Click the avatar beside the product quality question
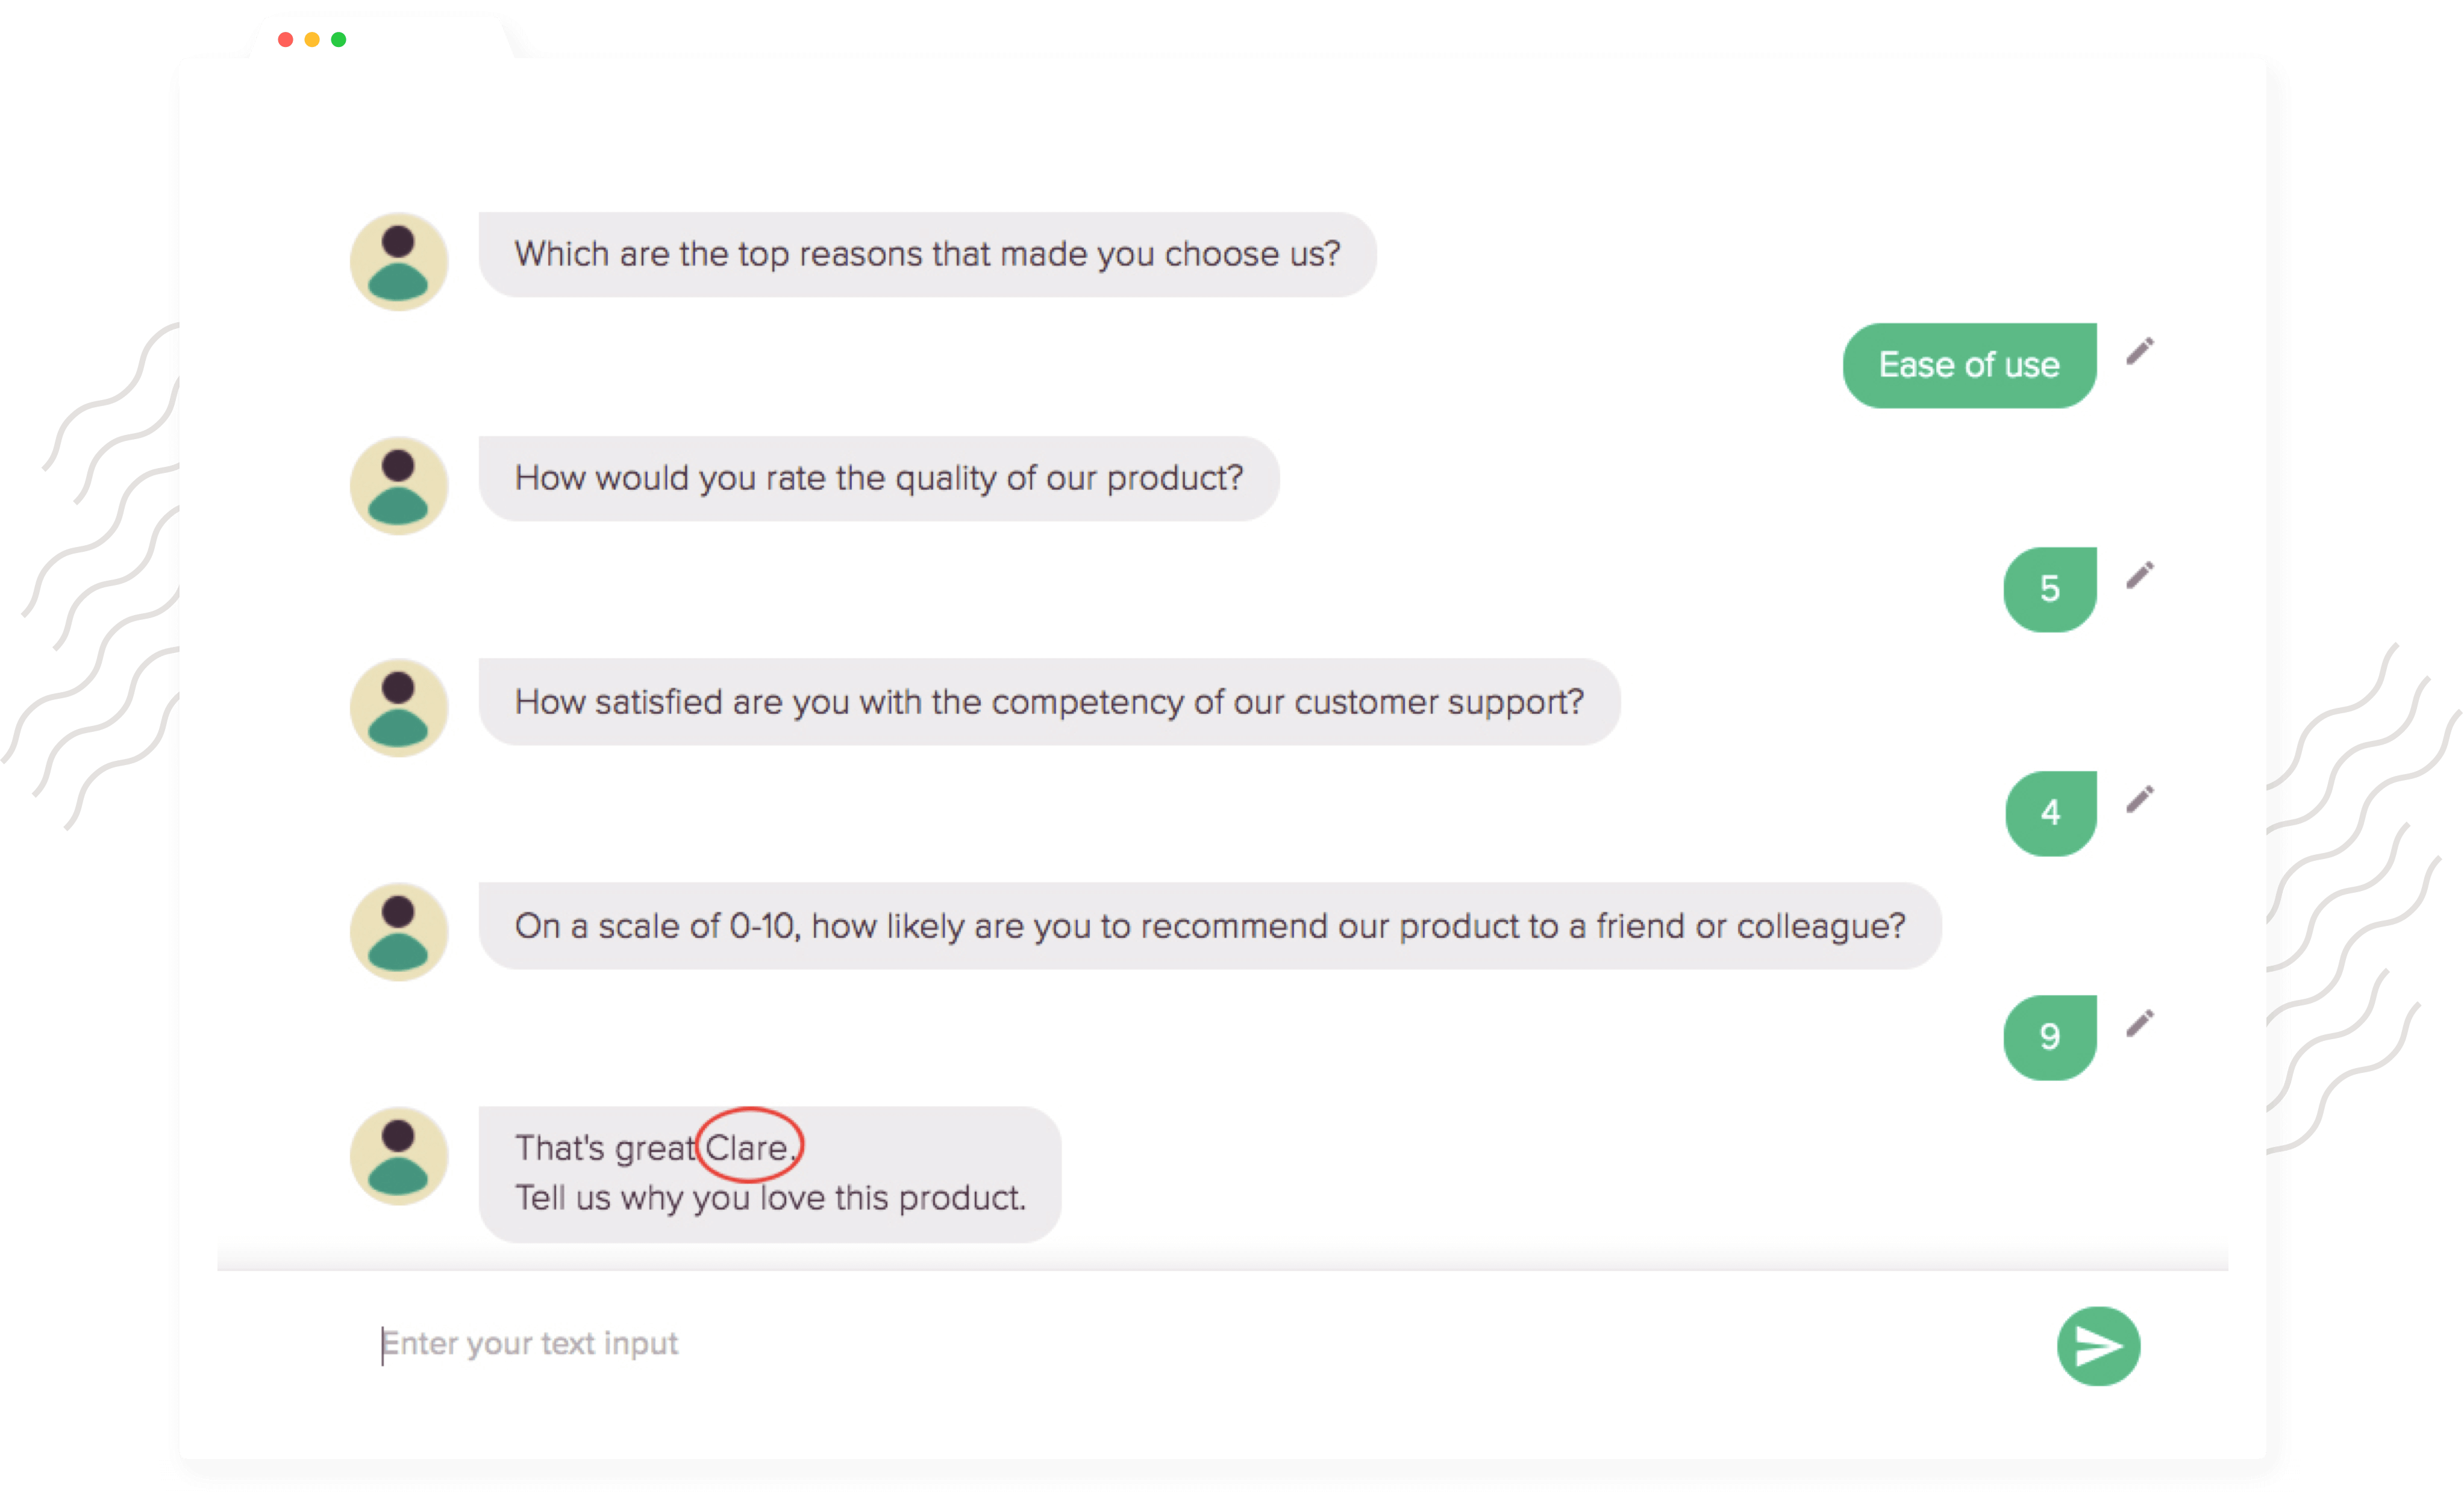 tap(398, 485)
